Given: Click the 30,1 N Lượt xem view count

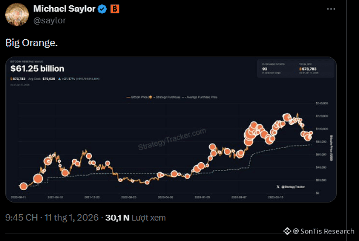Looking at the screenshot, I should tap(135, 218).
